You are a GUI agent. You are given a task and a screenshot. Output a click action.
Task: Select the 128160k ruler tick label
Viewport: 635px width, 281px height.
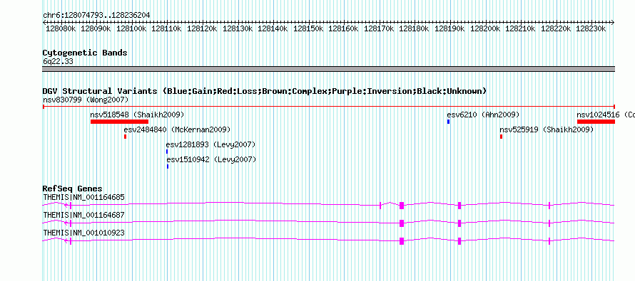tap(343, 29)
